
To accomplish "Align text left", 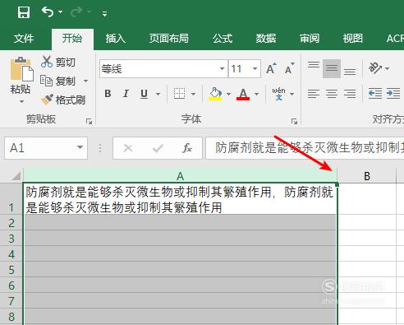I will tap(314, 94).
